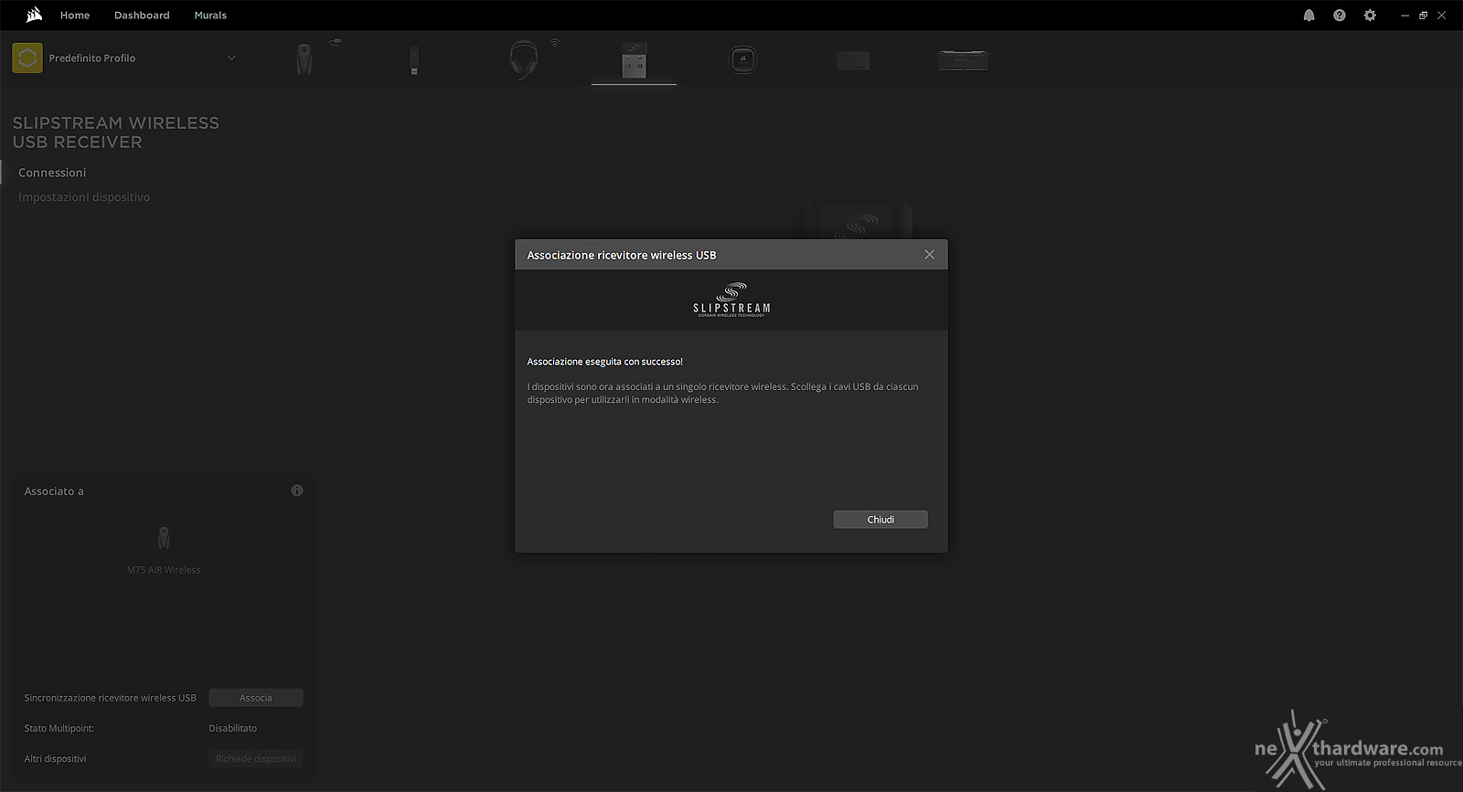Select the RAM memory device icon
This screenshot has width=1463, height=792.
point(963,60)
